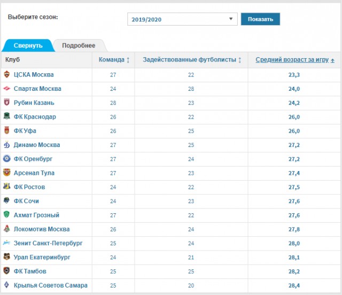
Task: Click average age 27,4 for Арсенал Тула
Action: pos(294,173)
